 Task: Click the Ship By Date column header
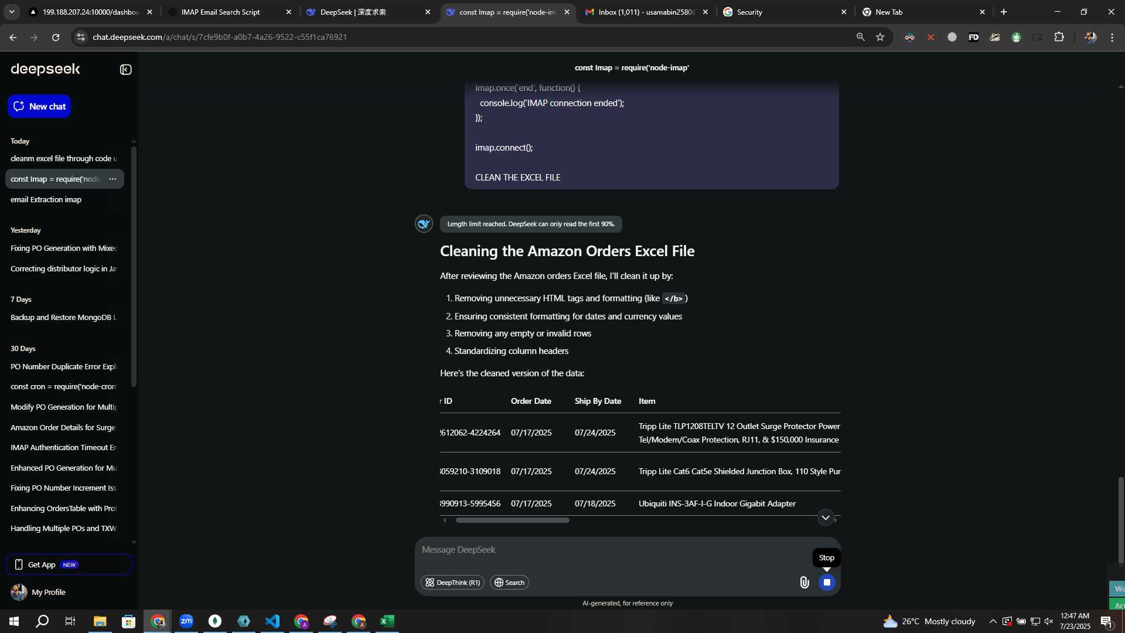pos(598,401)
